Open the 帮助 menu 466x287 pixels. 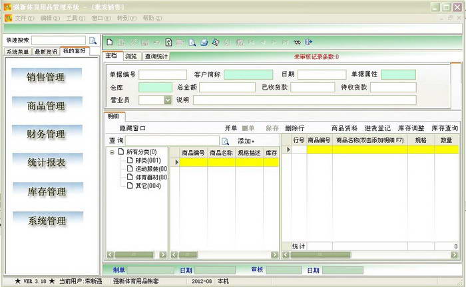152,18
